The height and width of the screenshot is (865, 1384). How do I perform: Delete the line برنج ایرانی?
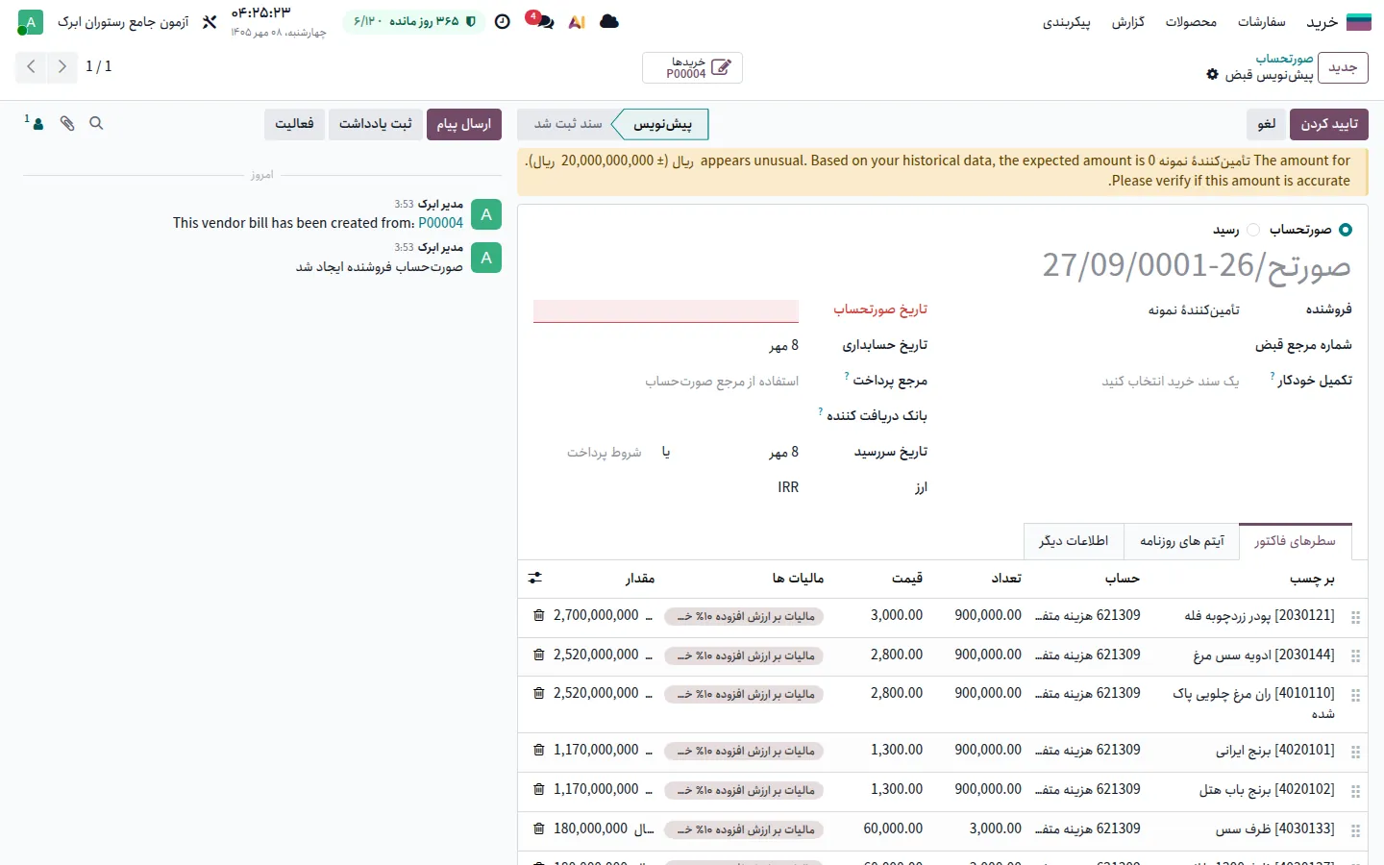[x=538, y=750]
